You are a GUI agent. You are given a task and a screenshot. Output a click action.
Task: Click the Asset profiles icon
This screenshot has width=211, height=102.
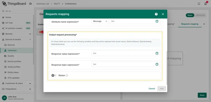tap(5, 67)
